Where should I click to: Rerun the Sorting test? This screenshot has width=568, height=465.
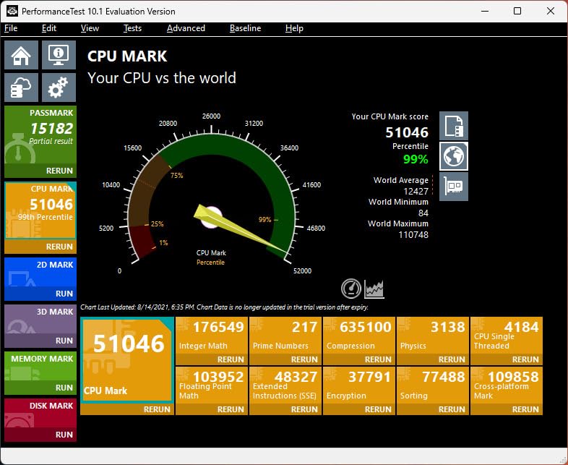[433, 409]
